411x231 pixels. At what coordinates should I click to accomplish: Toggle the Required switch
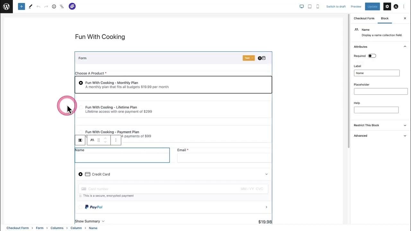click(372, 56)
